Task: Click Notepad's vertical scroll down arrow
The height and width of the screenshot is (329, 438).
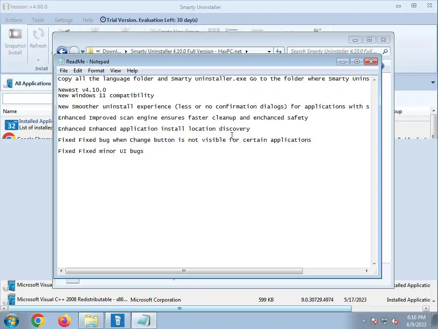Action: click(x=374, y=264)
